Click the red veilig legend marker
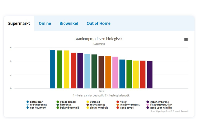Image resolution: width=198 pixels, height=132 pixels. point(117,102)
